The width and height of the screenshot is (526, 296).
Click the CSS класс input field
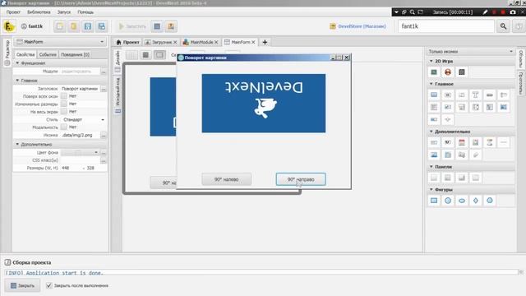80,160
